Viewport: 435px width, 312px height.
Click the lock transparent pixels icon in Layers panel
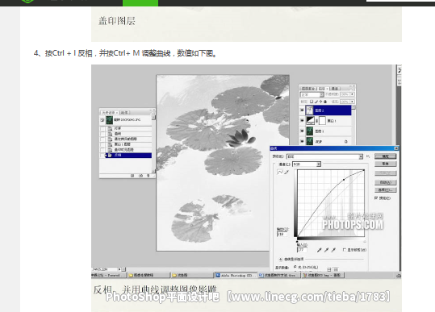pyautogui.click(x=312, y=102)
